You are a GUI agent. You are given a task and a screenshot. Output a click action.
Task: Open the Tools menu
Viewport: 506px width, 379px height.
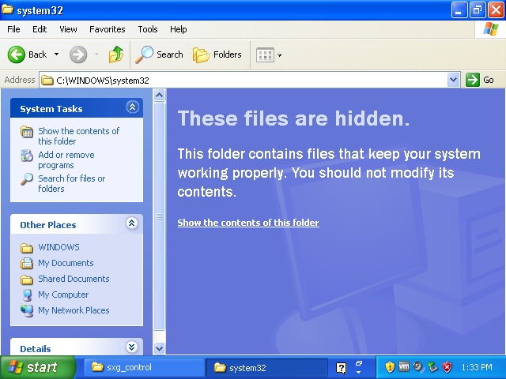point(148,29)
